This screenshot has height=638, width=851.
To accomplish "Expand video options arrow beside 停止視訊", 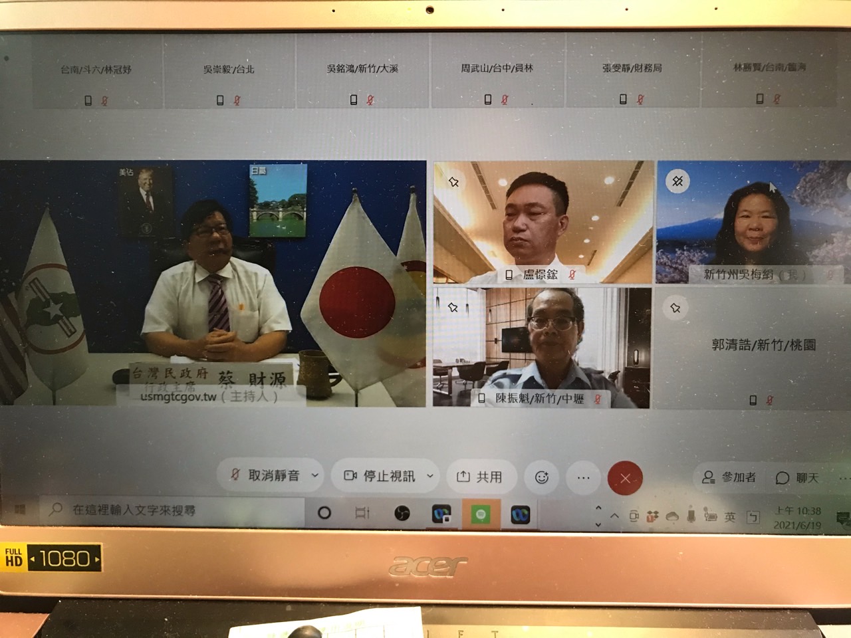I will (x=430, y=476).
